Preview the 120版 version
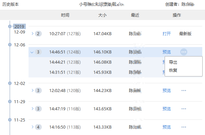Viewport: 205px width, 135px height. coord(167,91)
